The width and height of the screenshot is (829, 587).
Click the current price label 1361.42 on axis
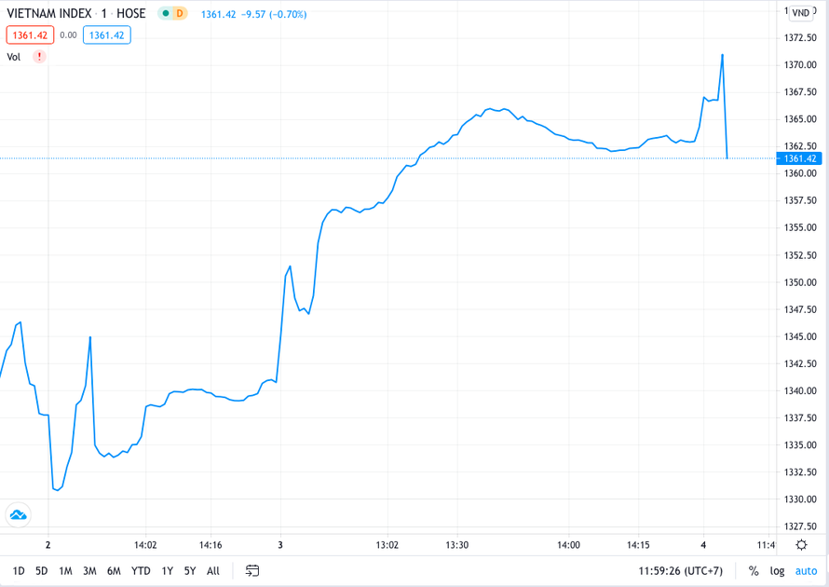[799, 158]
